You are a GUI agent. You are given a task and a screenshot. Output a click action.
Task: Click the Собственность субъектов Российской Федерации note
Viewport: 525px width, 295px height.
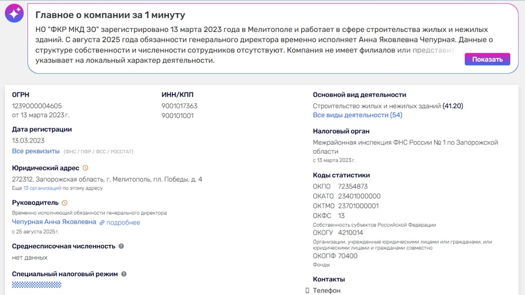[x=374, y=225]
